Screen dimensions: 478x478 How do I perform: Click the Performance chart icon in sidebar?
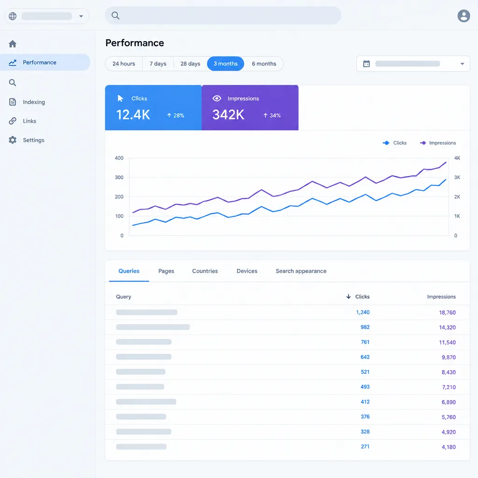[x=13, y=63]
